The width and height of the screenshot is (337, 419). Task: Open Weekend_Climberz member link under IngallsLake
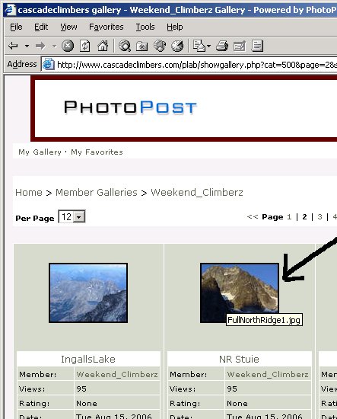[117, 374]
